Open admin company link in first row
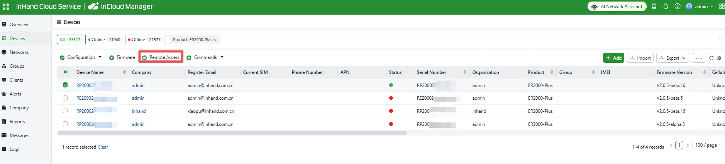 coord(138,85)
